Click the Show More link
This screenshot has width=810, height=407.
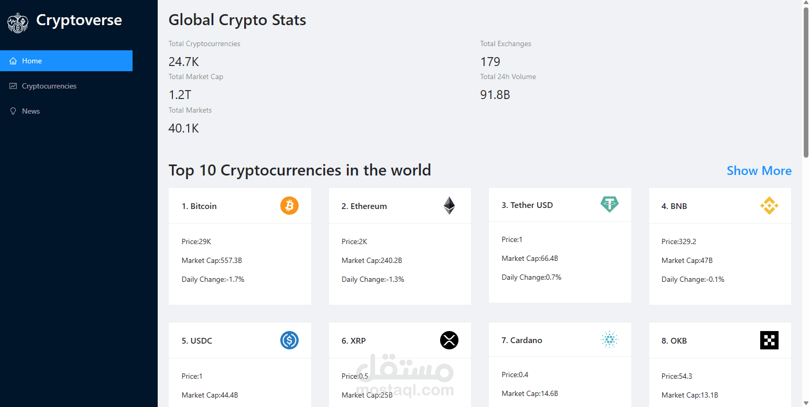pyautogui.click(x=759, y=171)
